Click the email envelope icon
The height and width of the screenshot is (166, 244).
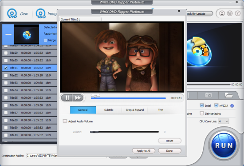tap(230, 13)
